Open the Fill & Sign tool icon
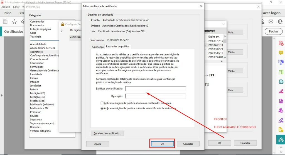This screenshot has width=285, height=155. pos(281,120)
